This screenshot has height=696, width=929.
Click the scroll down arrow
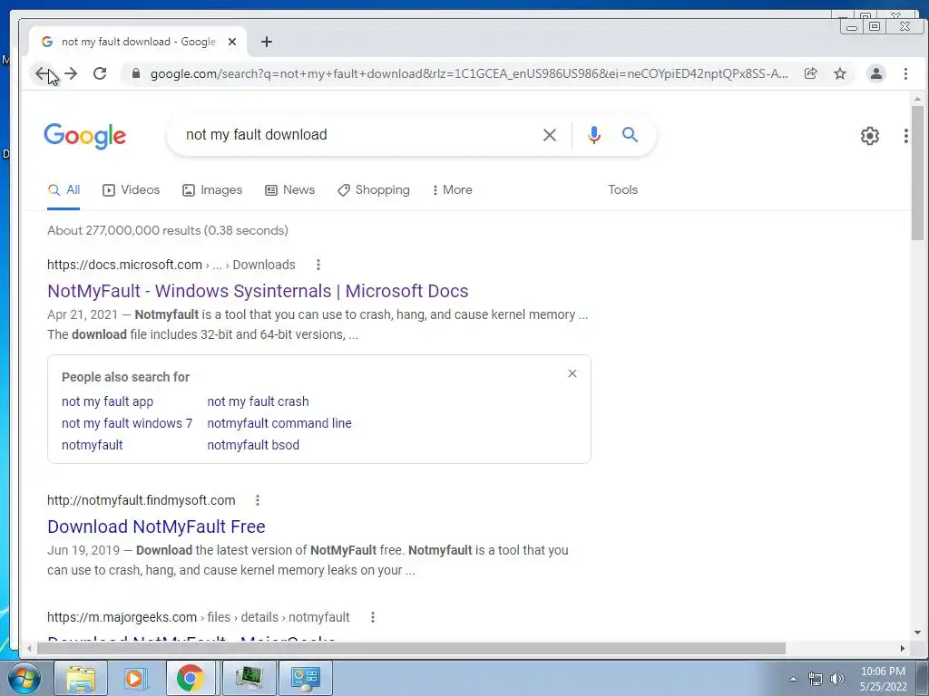click(917, 633)
